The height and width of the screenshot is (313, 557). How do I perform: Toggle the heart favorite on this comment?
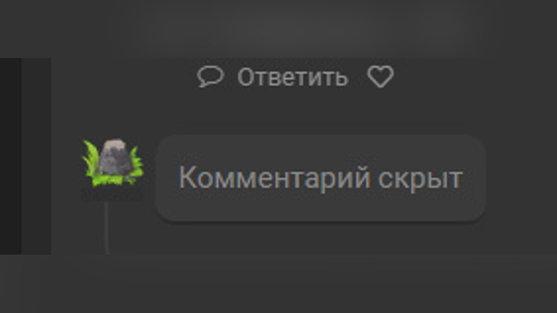click(x=381, y=77)
